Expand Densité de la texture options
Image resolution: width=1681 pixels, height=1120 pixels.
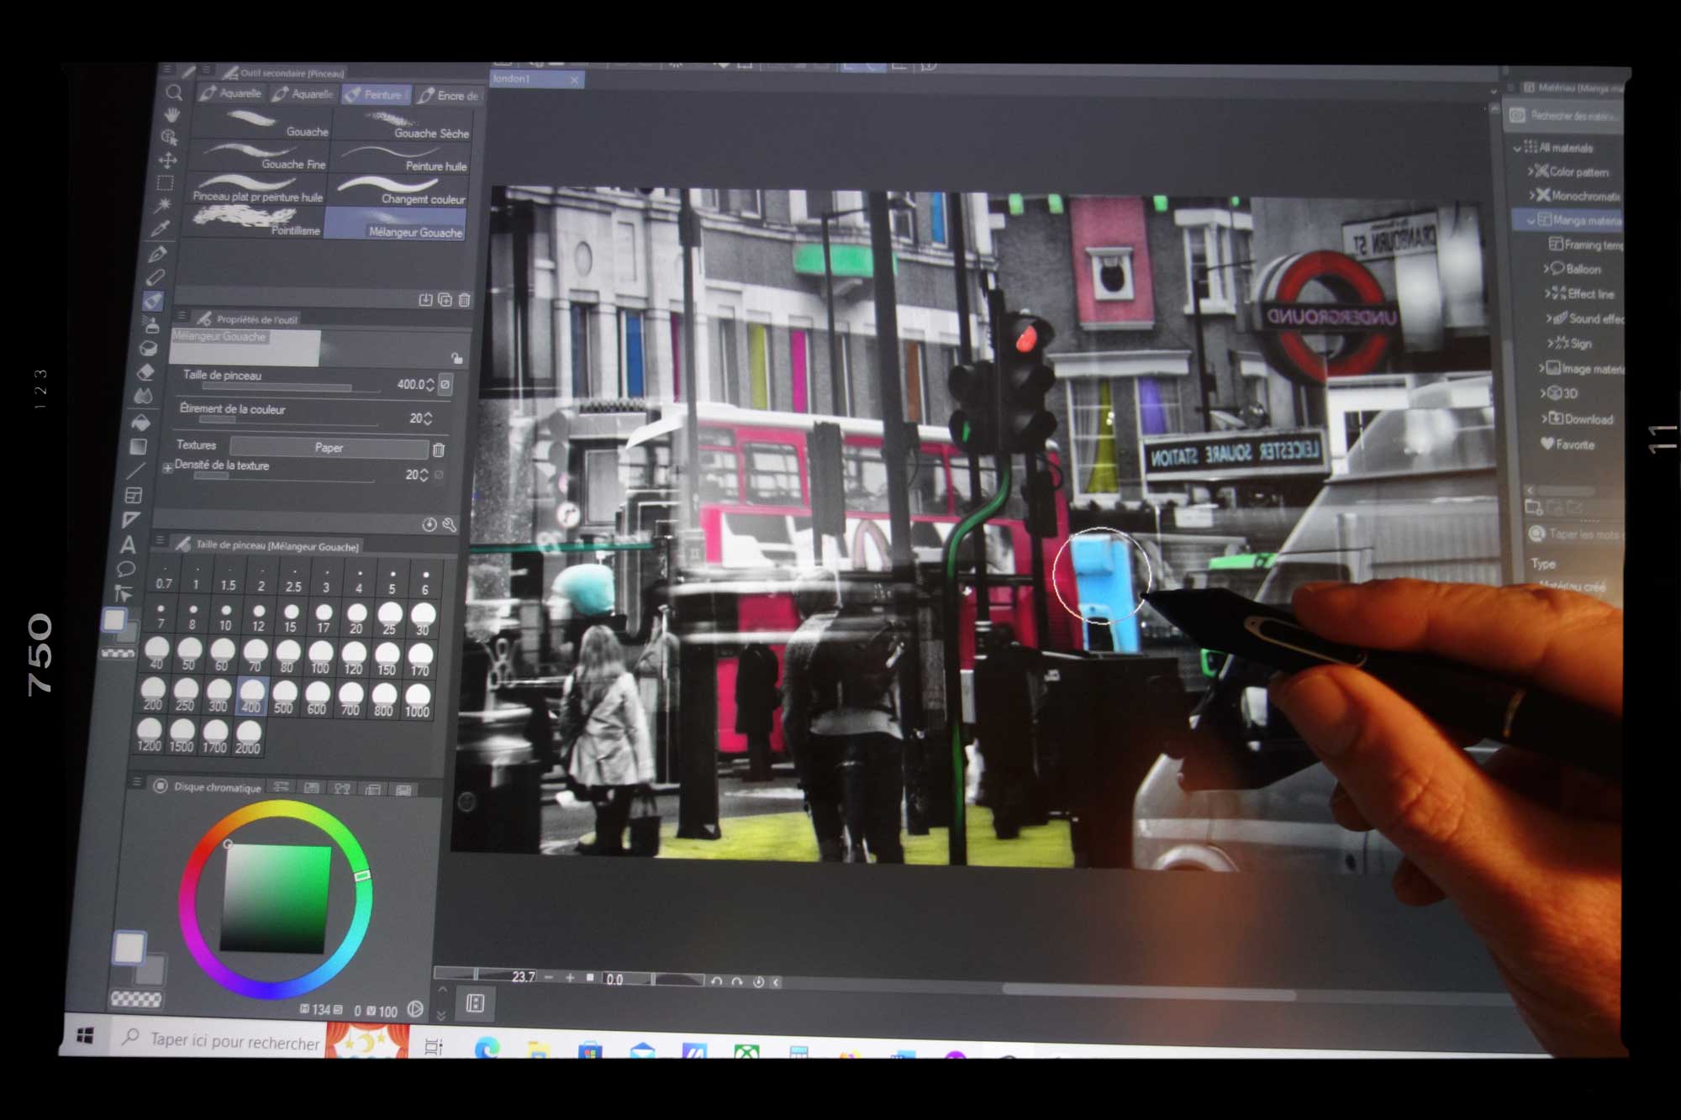pyautogui.click(x=167, y=467)
